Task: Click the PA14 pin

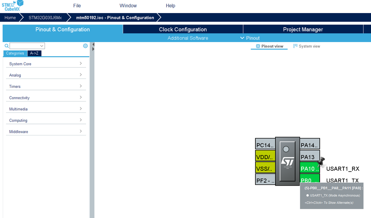Action: [x=310, y=144]
